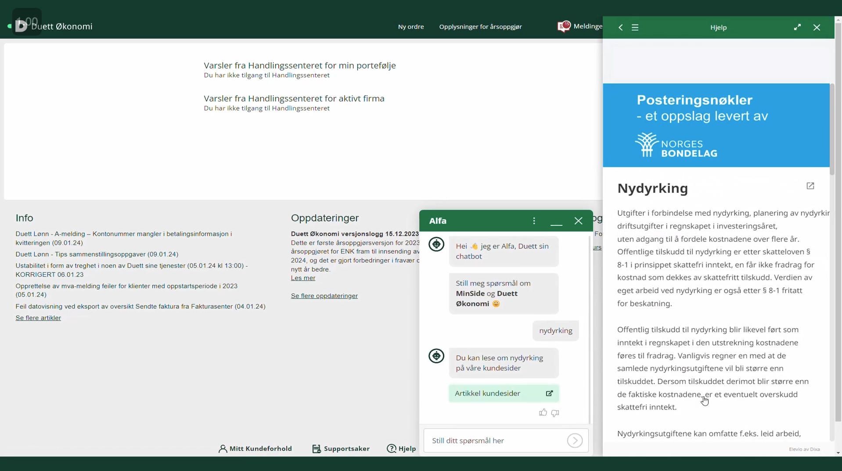Select Ny ordre in the top menu

pos(411,27)
